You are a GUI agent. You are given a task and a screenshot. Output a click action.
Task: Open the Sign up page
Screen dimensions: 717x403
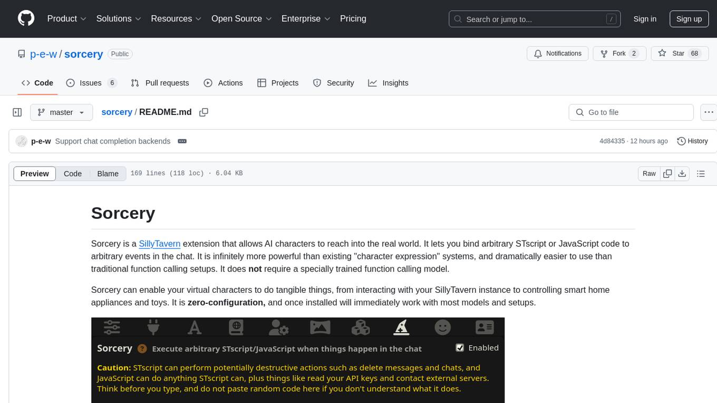point(689,19)
